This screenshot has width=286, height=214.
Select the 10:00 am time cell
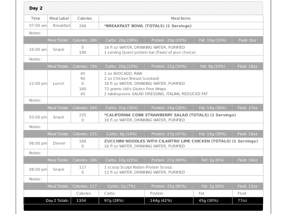[38, 49]
